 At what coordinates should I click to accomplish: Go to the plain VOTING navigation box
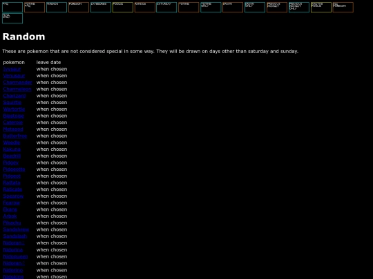(x=189, y=8)
